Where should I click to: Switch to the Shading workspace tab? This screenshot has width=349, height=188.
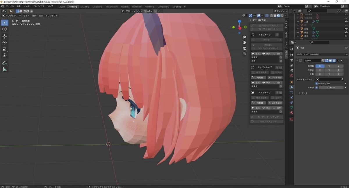(x=125, y=7)
